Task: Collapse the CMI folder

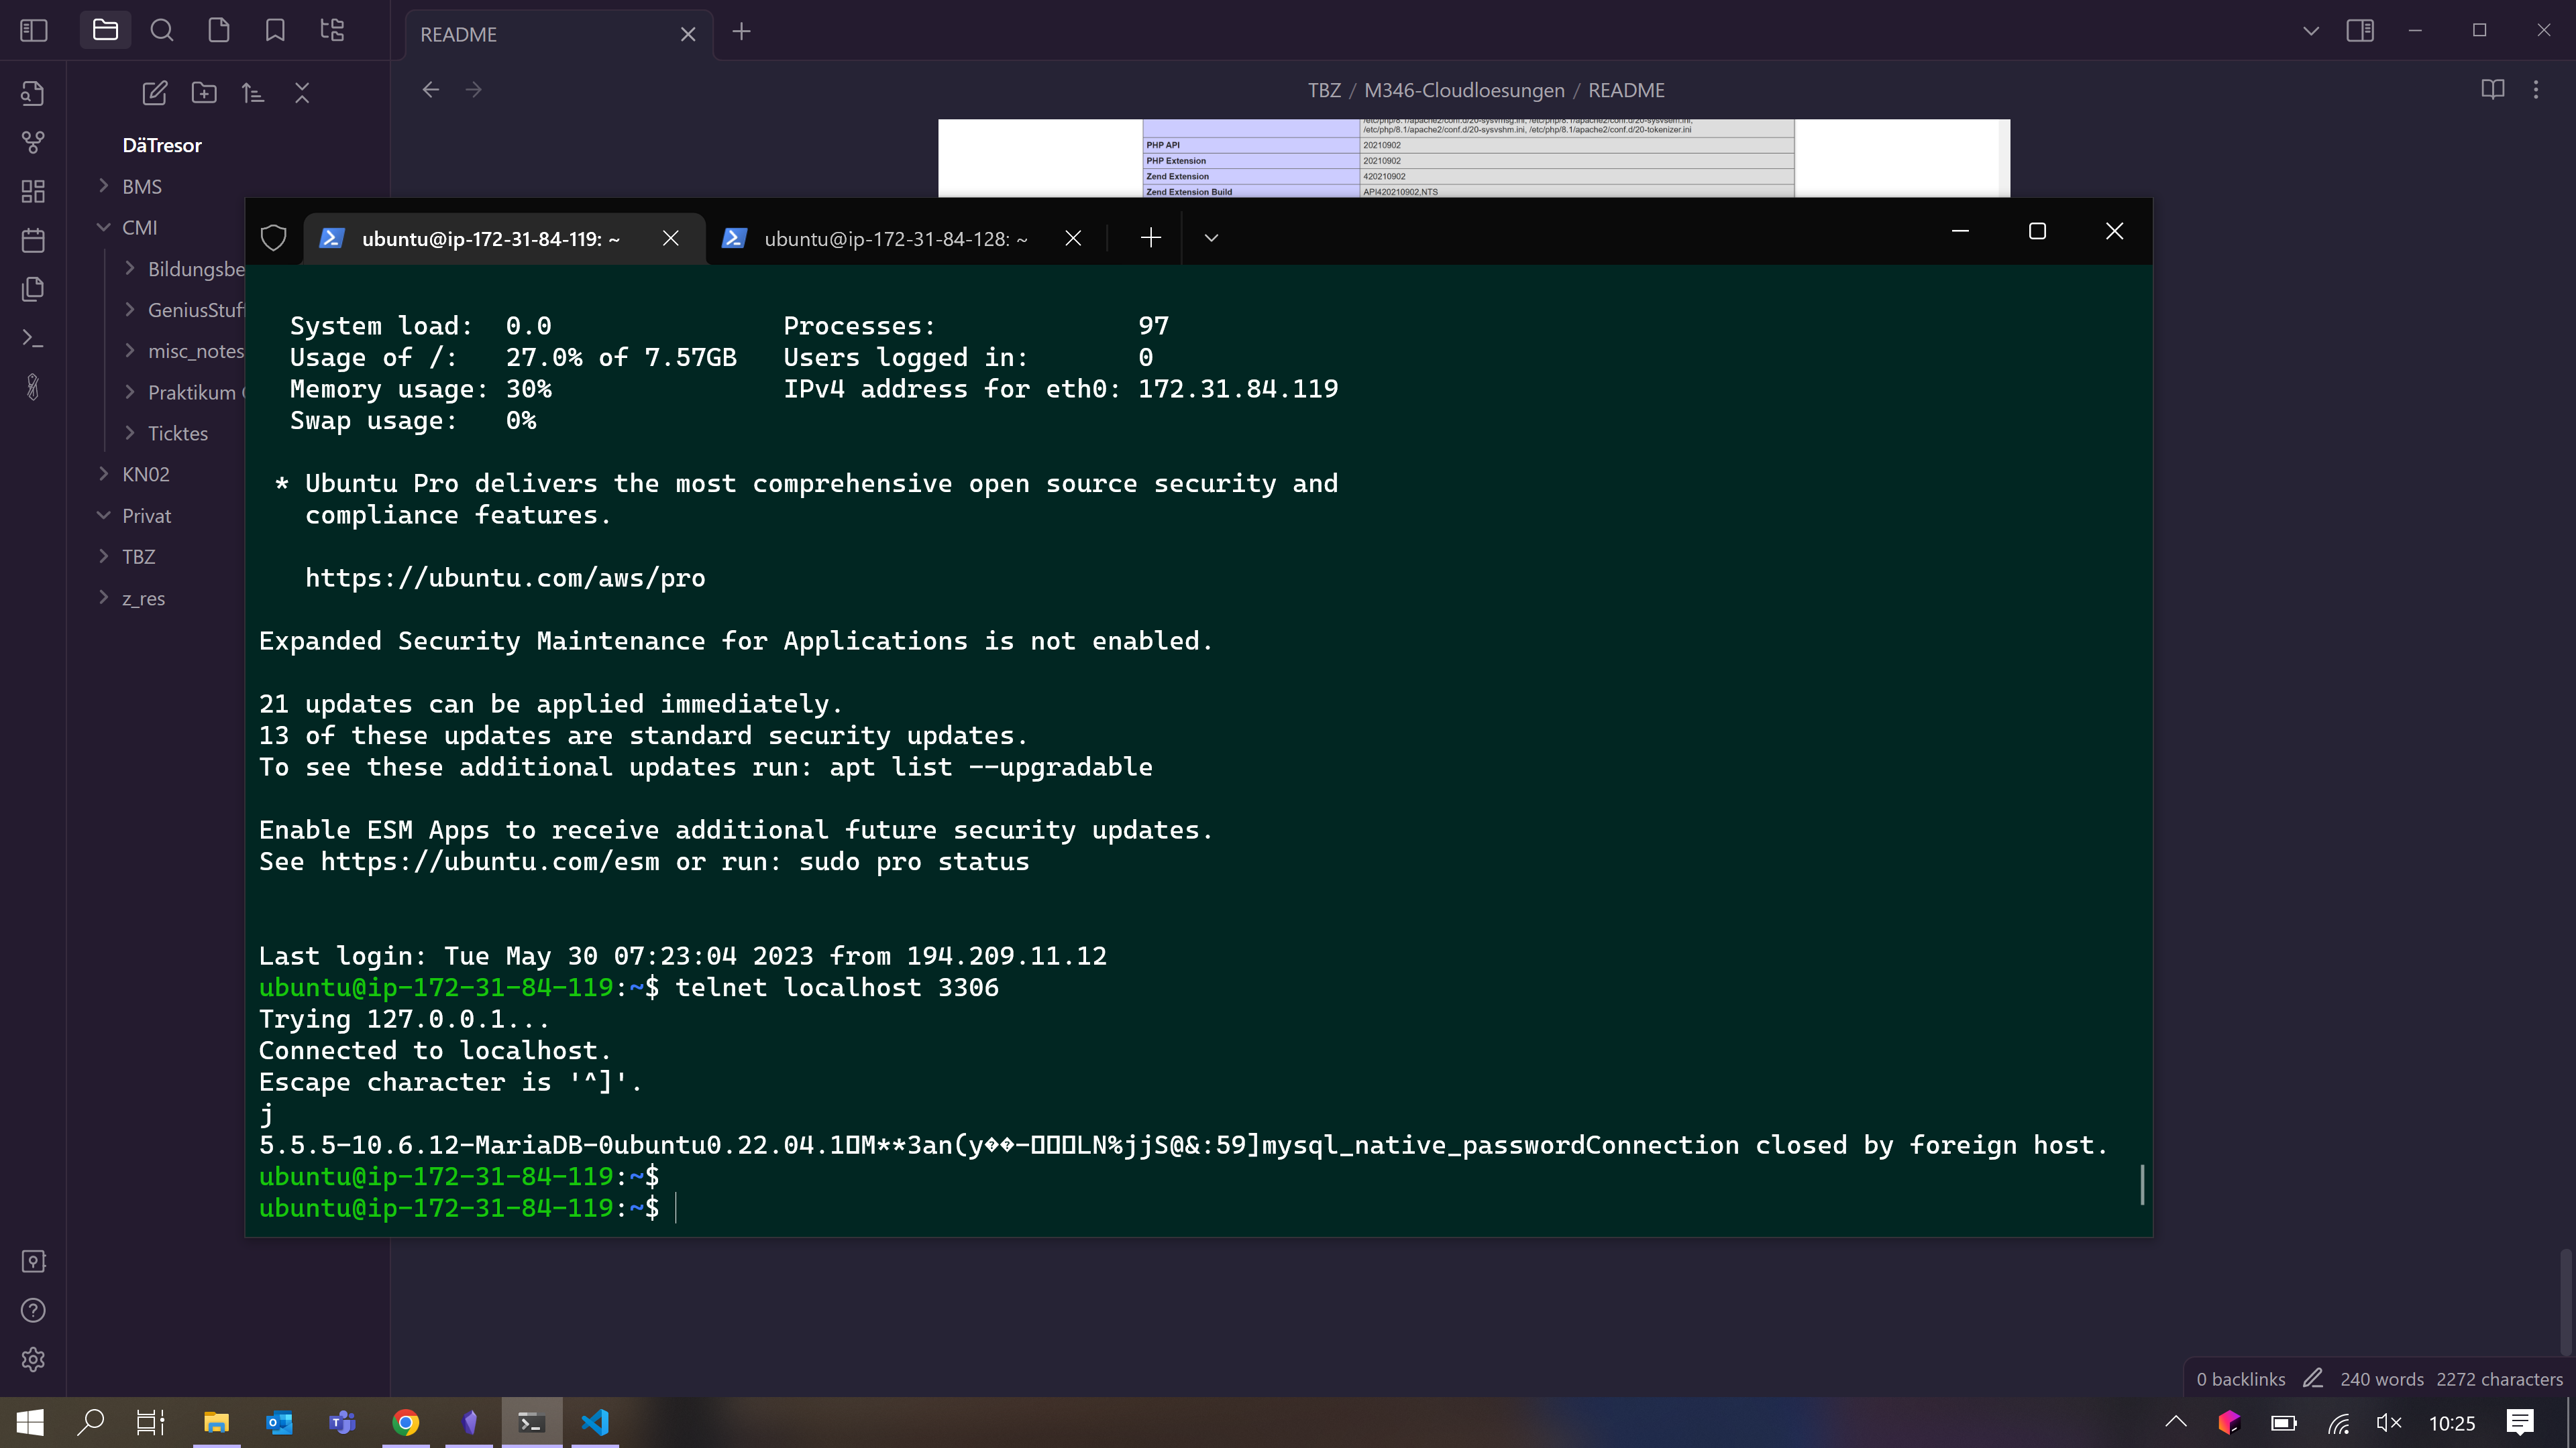Action: (139, 228)
